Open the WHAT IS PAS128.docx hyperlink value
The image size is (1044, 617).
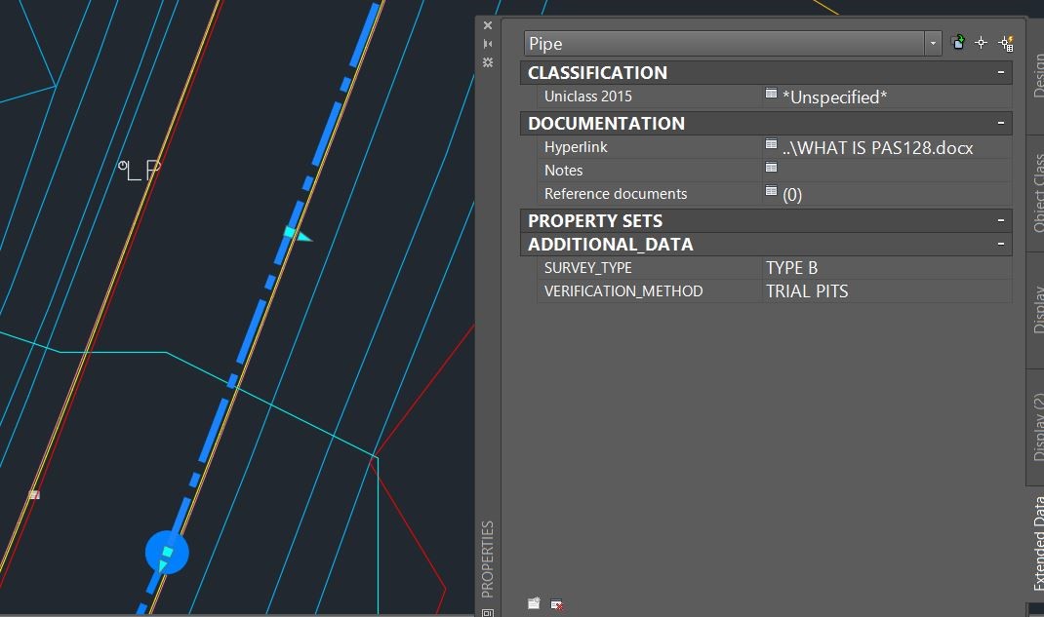tap(877, 147)
